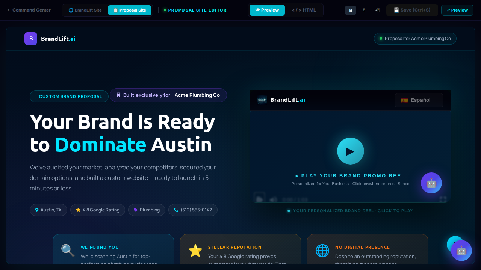This screenshot has height=270, width=481.
Task: Go back to Command Center
Action: point(29,10)
